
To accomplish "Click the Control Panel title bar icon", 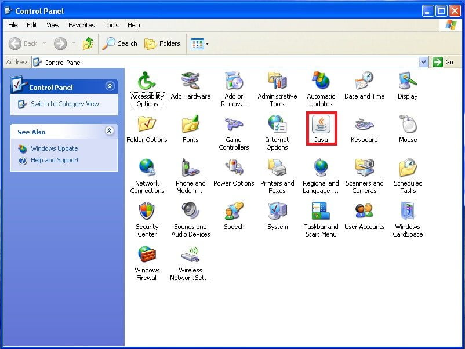I will pyautogui.click(x=9, y=10).
